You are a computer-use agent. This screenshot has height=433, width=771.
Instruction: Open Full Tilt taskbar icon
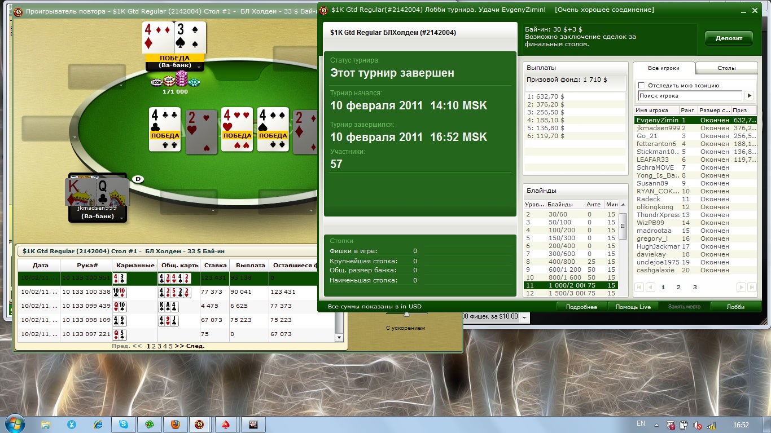click(x=253, y=425)
